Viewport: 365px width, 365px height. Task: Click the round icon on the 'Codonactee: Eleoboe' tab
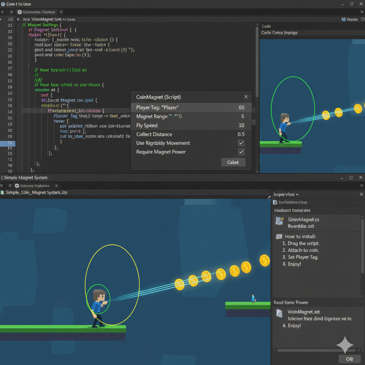20,12
